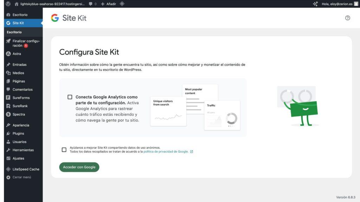The width and height of the screenshot is (360, 202).
Task: Open the Site Kit help icon
Action: coord(348,18)
